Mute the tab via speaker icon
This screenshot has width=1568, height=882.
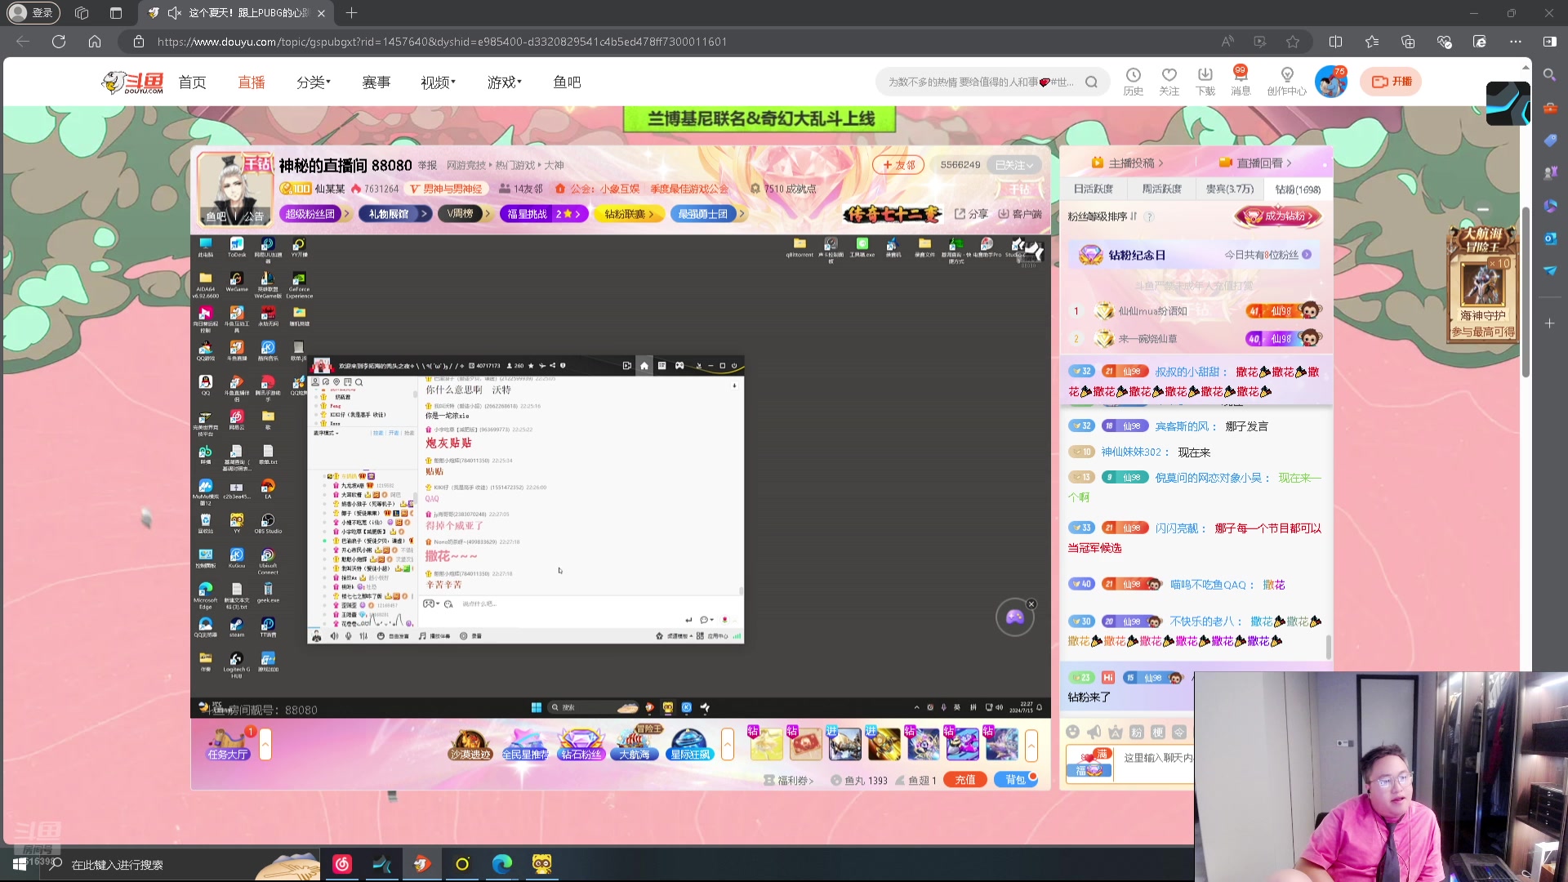(x=174, y=13)
